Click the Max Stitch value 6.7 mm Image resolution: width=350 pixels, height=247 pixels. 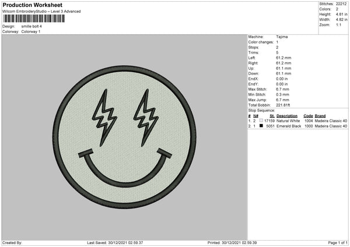(x=282, y=89)
